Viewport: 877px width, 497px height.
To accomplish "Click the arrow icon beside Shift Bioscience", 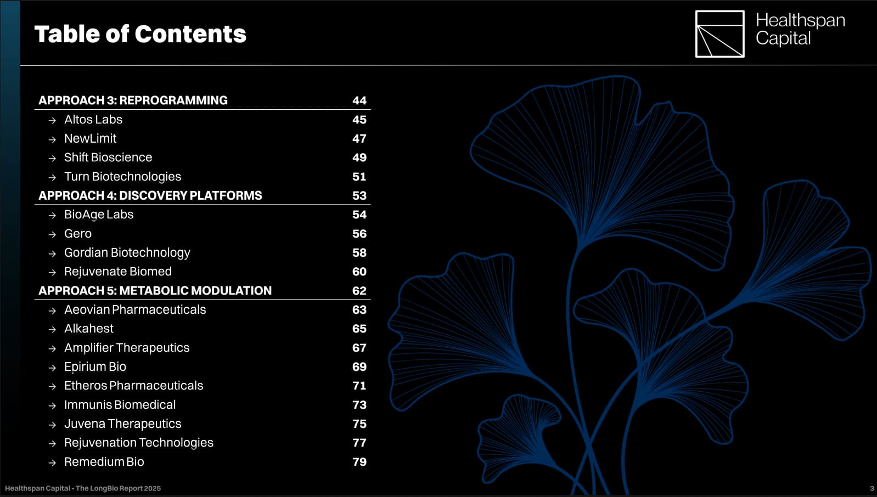I will pos(52,159).
